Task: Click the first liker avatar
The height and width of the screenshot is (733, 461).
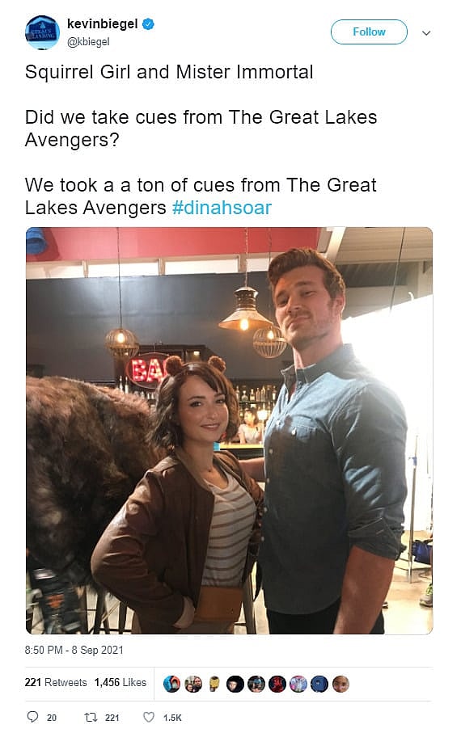Action: pos(171,684)
